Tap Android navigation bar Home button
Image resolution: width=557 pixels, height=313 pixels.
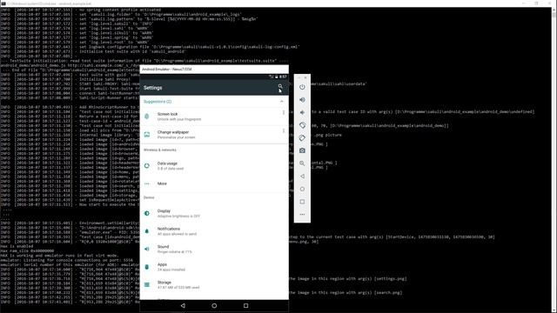(214, 305)
